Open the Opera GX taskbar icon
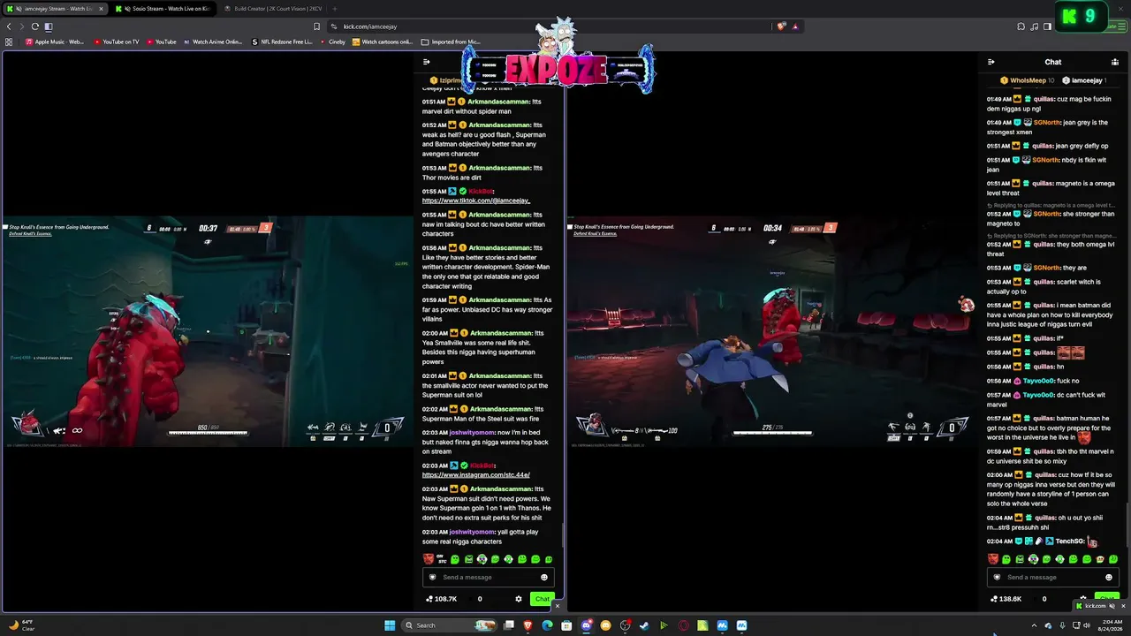The height and width of the screenshot is (636, 1131). tap(683, 625)
